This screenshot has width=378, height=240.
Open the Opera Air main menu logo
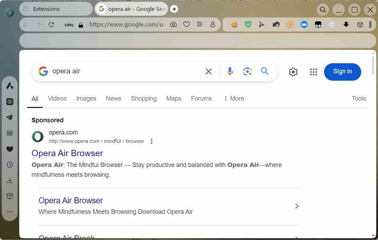10,12
